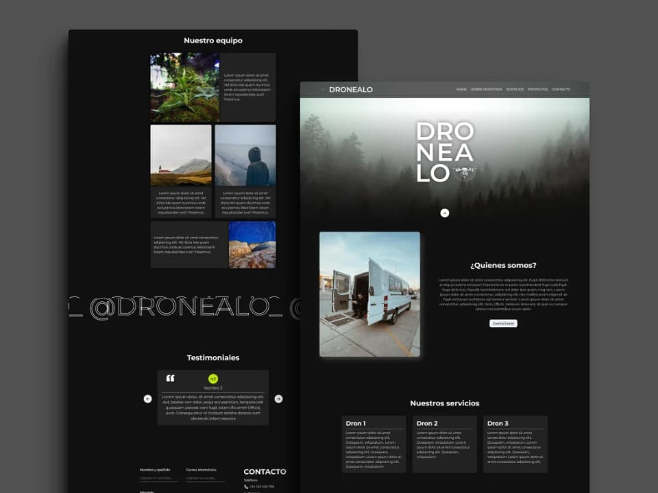
Task: Click the phone number under Teléfono
Action: (x=262, y=487)
